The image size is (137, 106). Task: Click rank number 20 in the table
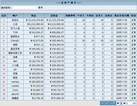[x=4, y=98]
